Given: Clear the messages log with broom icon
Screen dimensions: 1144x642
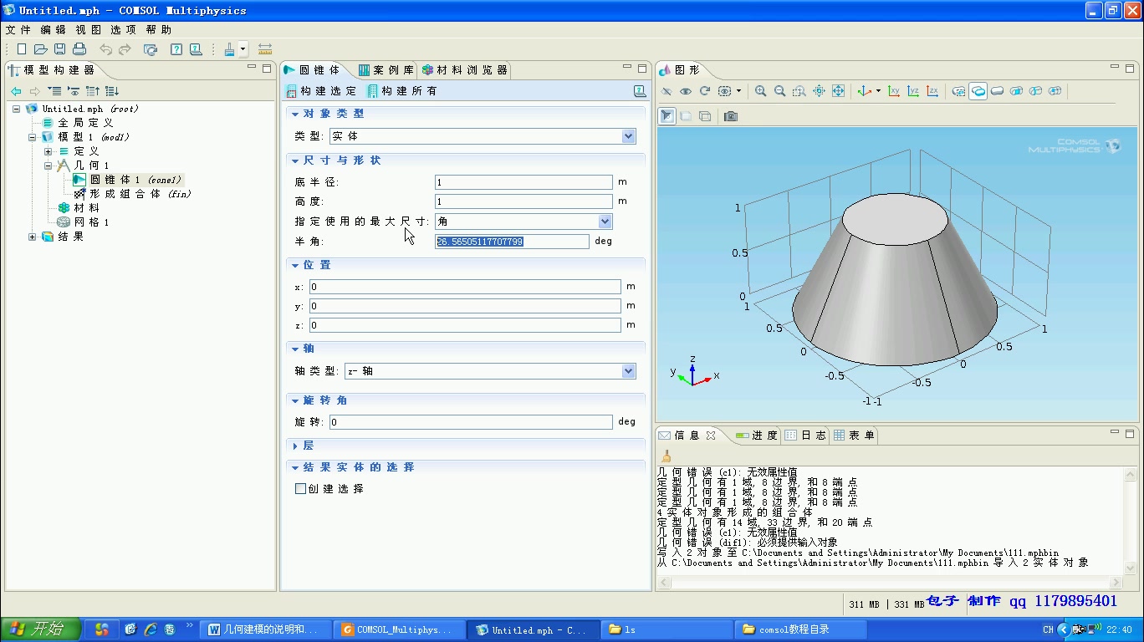Looking at the screenshot, I should [666, 456].
